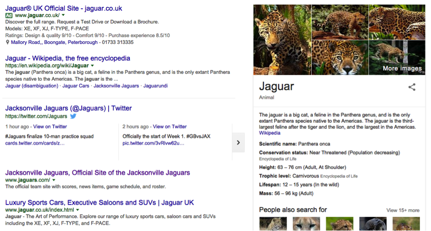Open Encyclopedia of Life source beside Carnivorous
Screen dimensions: 431x231
(339, 176)
